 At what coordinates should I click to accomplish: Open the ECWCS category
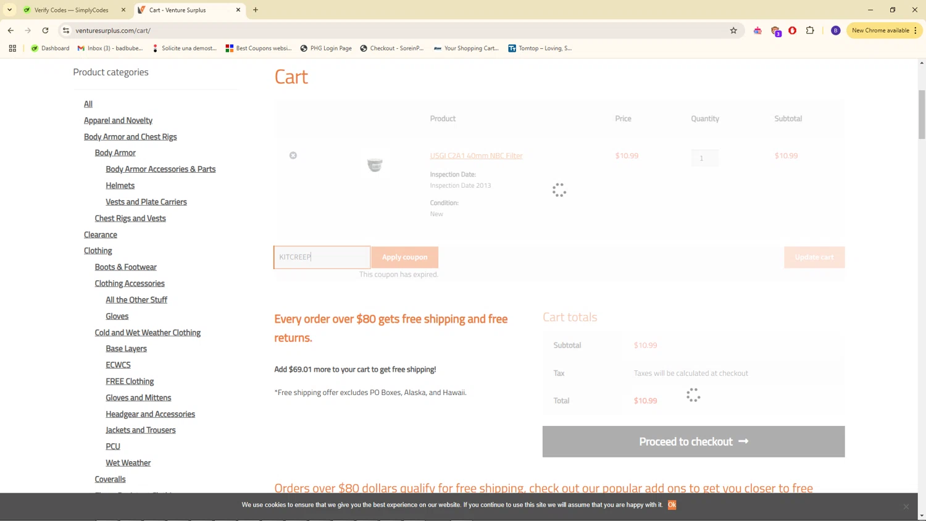click(x=118, y=365)
